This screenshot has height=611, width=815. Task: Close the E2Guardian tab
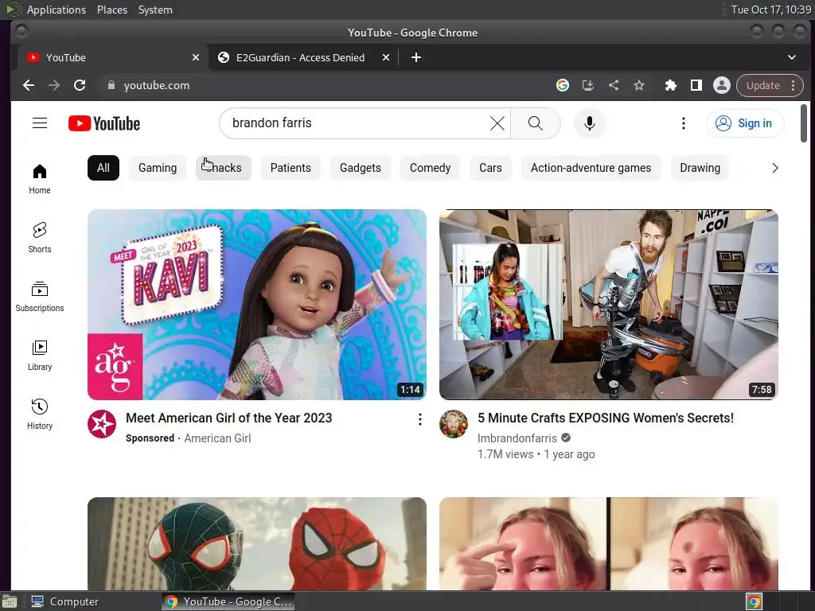coord(386,57)
